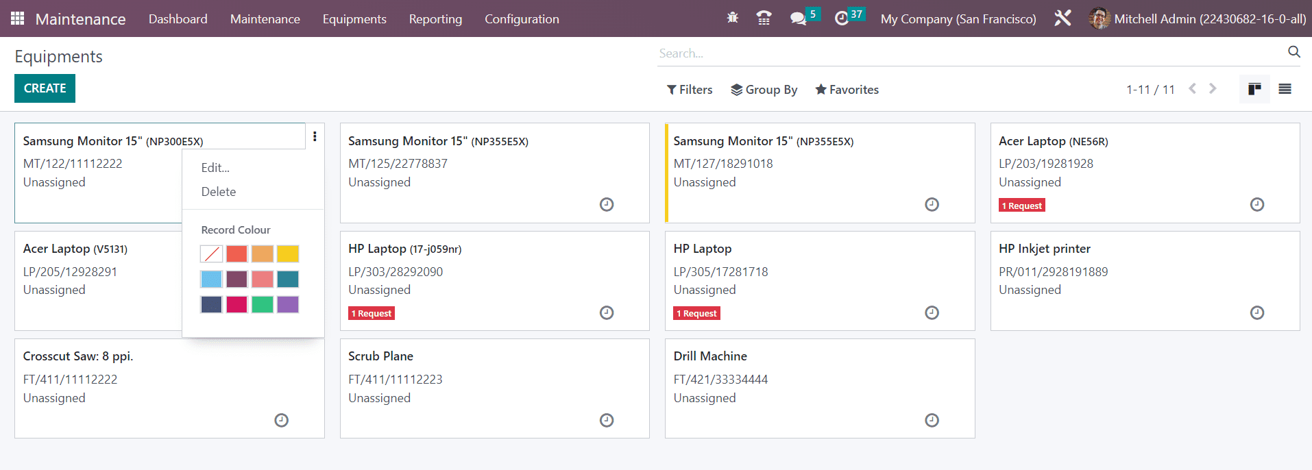Open the Crosscut Saw: 8 ppi. card
Screen dimensions: 1312x470
tap(169, 388)
